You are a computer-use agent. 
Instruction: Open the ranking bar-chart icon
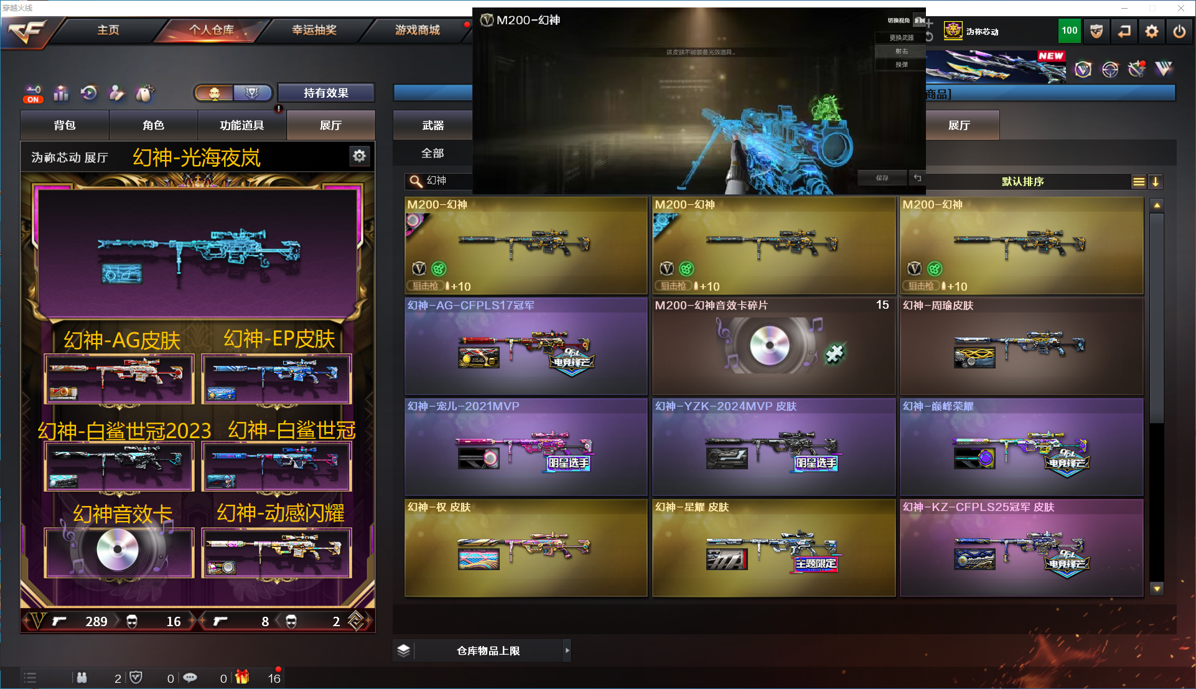(61, 93)
